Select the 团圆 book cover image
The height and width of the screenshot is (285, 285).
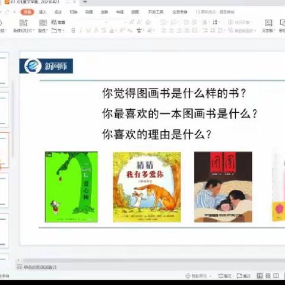pos(223,187)
